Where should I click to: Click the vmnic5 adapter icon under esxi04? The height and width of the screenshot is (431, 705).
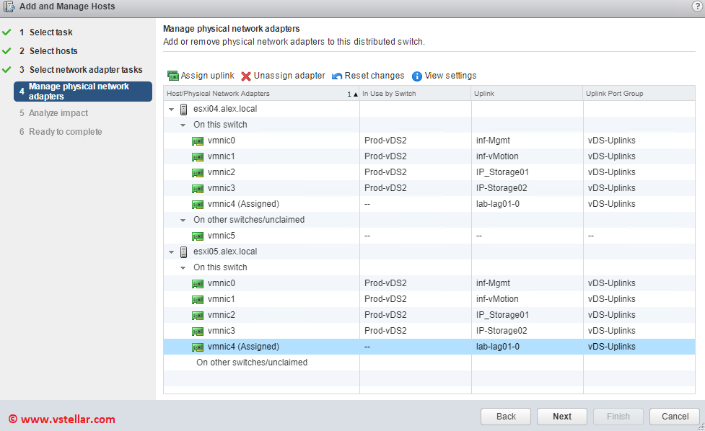(x=198, y=236)
